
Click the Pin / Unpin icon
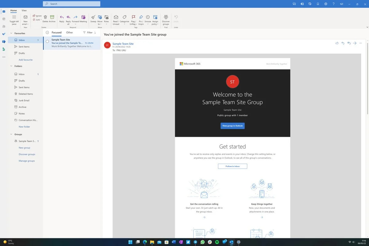pos(141,18)
